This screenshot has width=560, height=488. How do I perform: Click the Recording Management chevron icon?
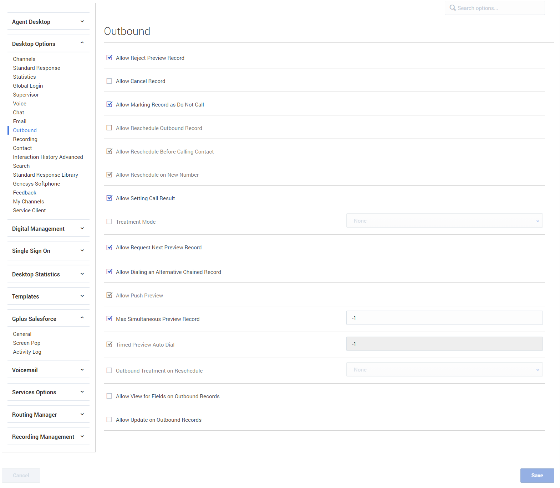[82, 437]
